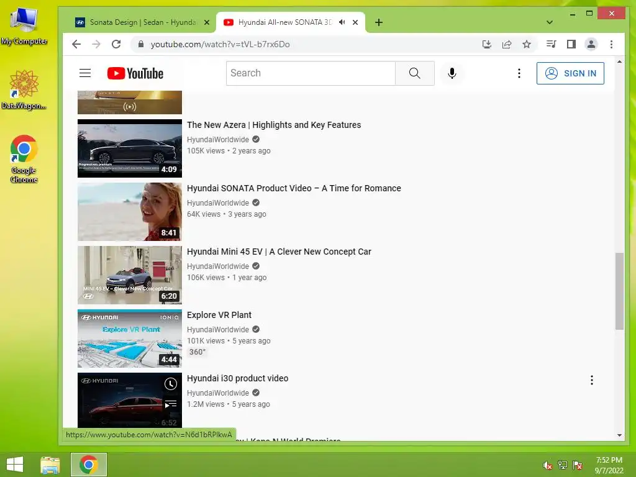Click the install app icon in address bar
This screenshot has width=636, height=477.
(487, 44)
